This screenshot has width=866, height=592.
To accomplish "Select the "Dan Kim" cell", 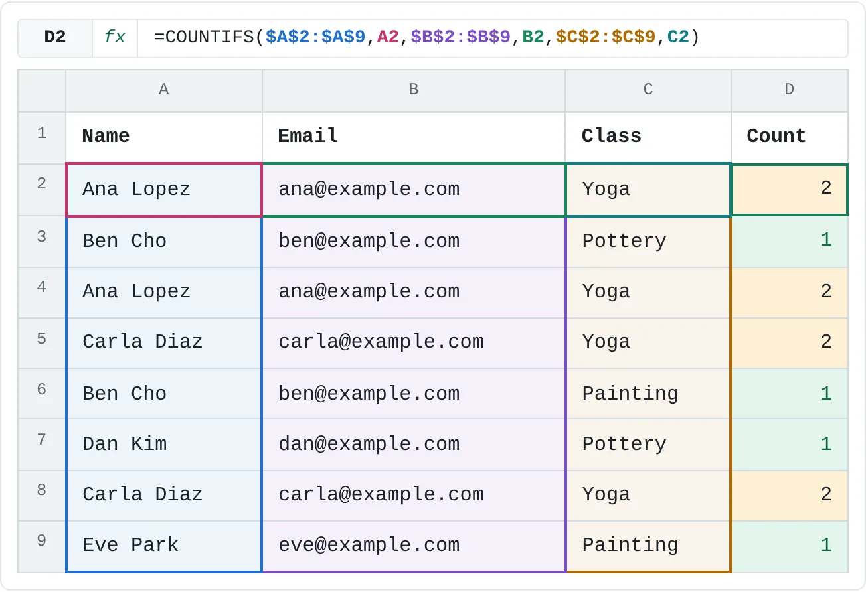I will coord(164,444).
